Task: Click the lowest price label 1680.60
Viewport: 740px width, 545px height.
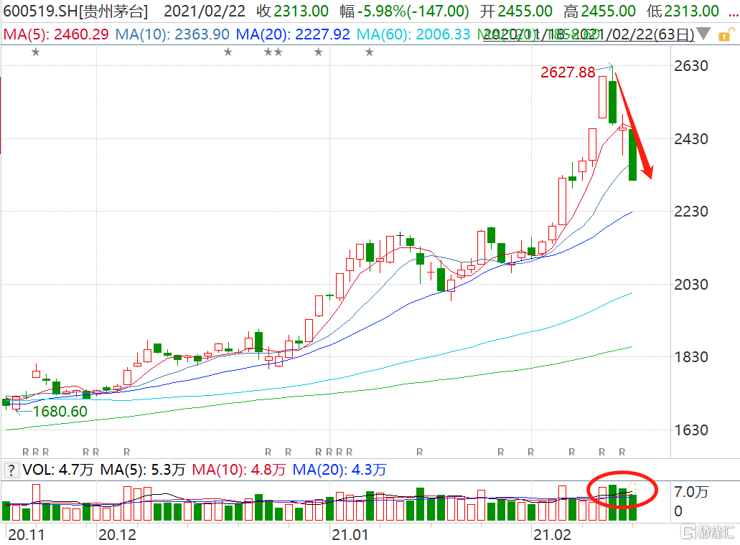Action: click(x=60, y=412)
